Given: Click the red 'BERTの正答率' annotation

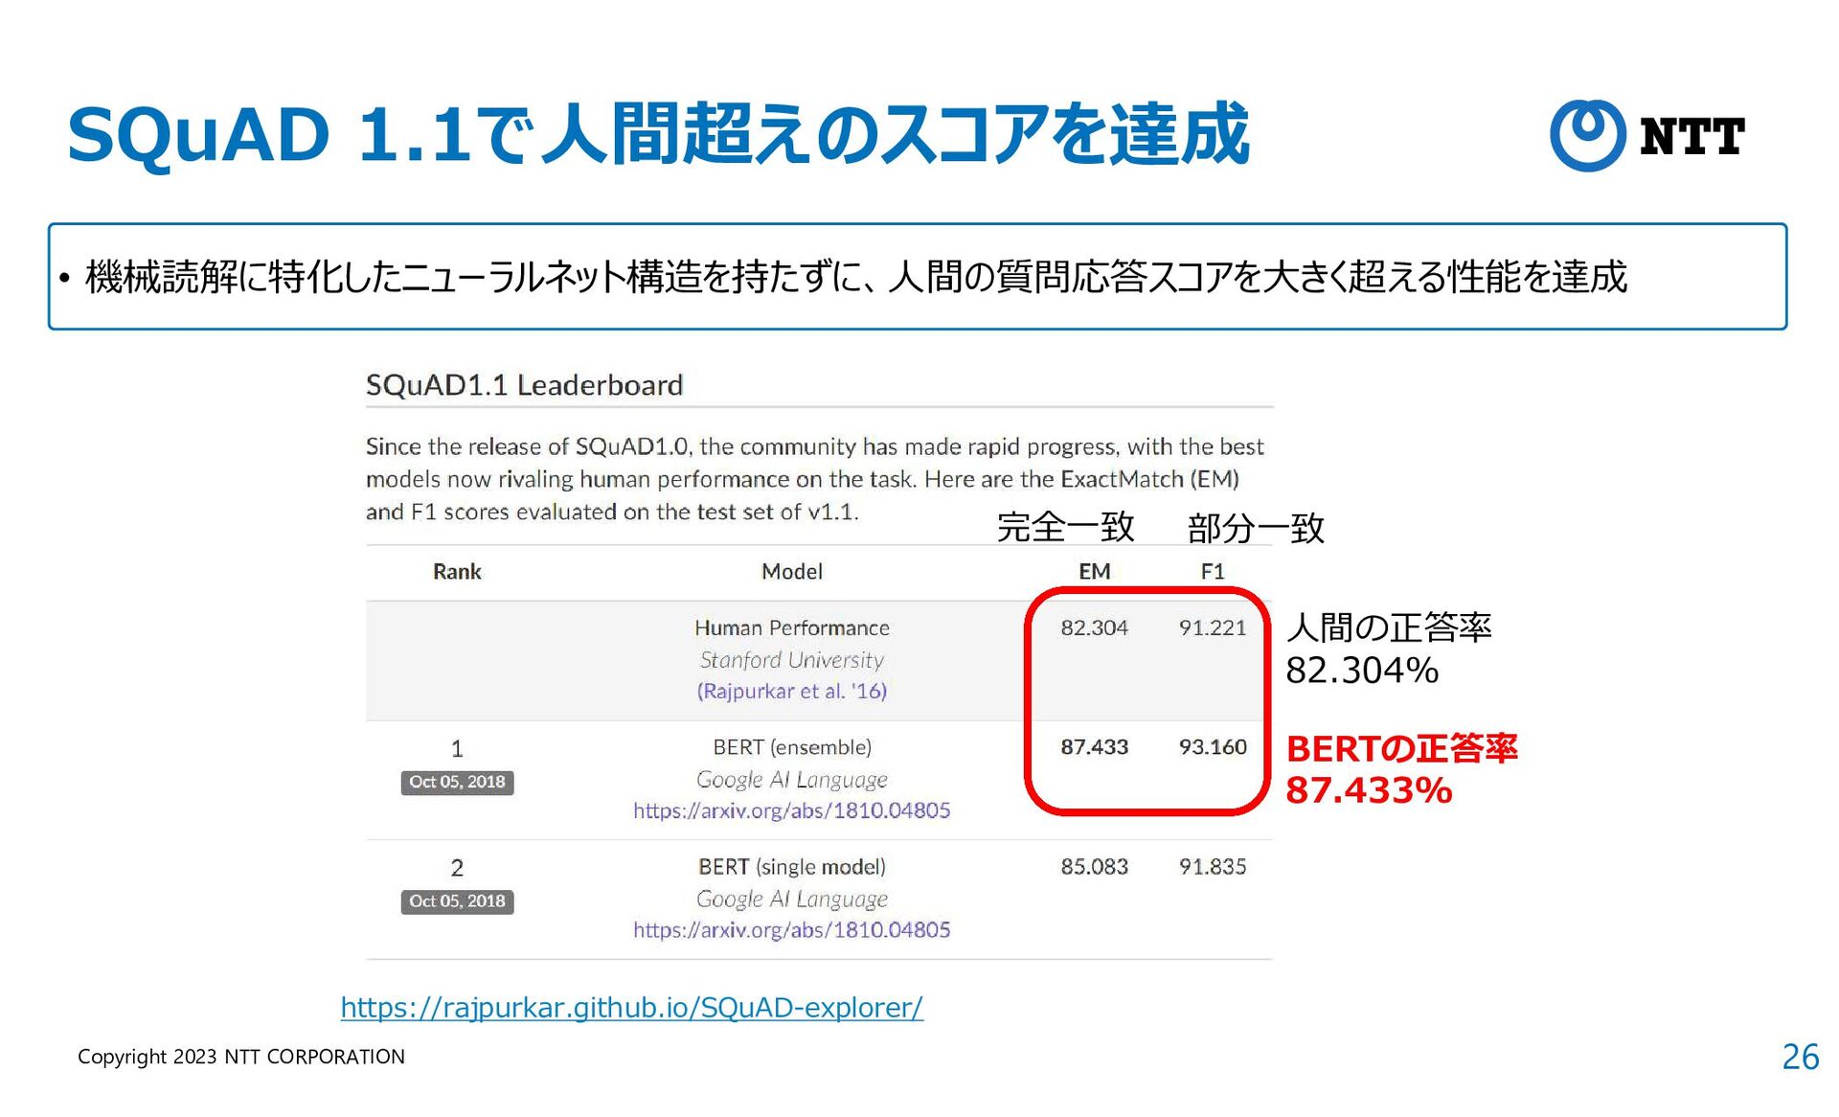Looking at the screenshot, I should [x=1401, y=748].
